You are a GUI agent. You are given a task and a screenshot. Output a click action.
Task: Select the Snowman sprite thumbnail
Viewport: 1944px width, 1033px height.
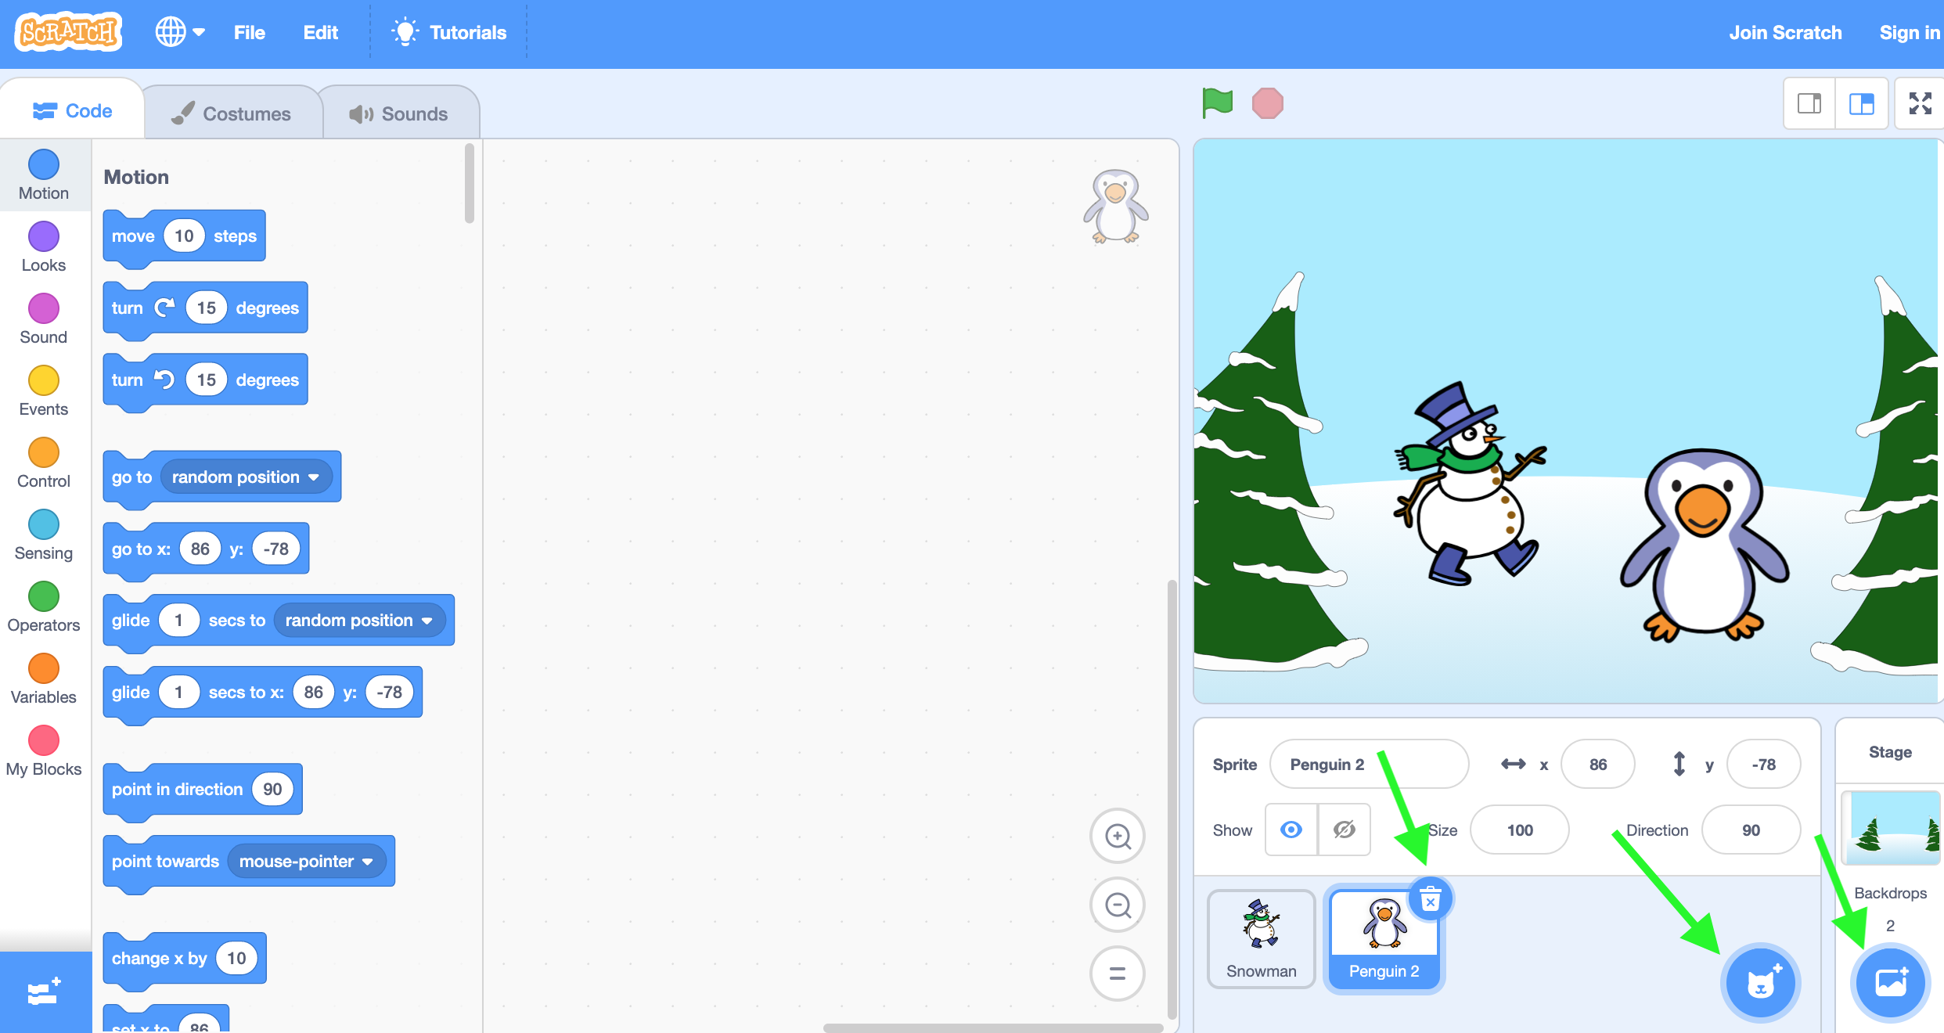coord(1261,938)
